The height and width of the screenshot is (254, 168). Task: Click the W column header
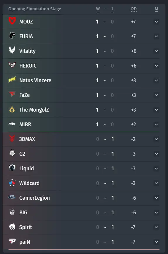click(98, 9)
